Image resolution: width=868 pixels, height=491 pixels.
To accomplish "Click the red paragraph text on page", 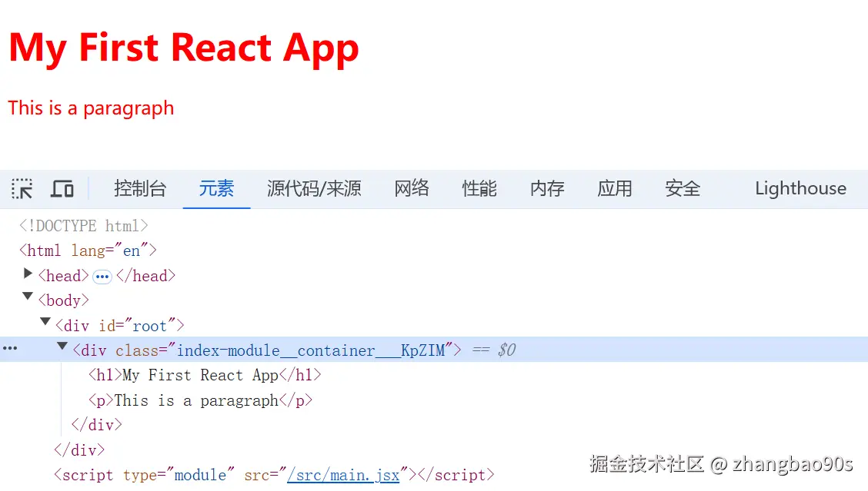I will (x=91, y=108).
